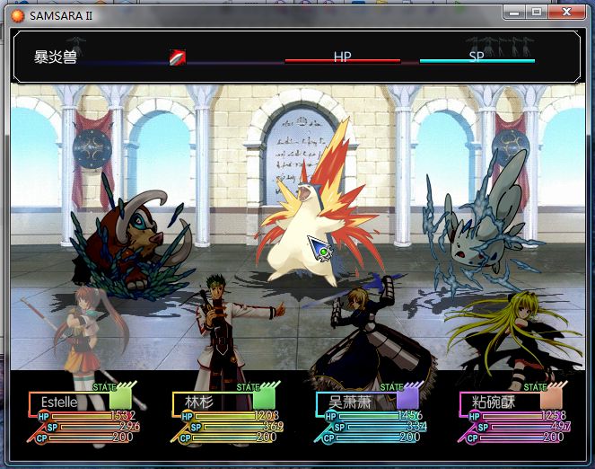Viewport: 595px width, 469px height.
Task: Close the SAMSARA II window
Action: [566, 13]
